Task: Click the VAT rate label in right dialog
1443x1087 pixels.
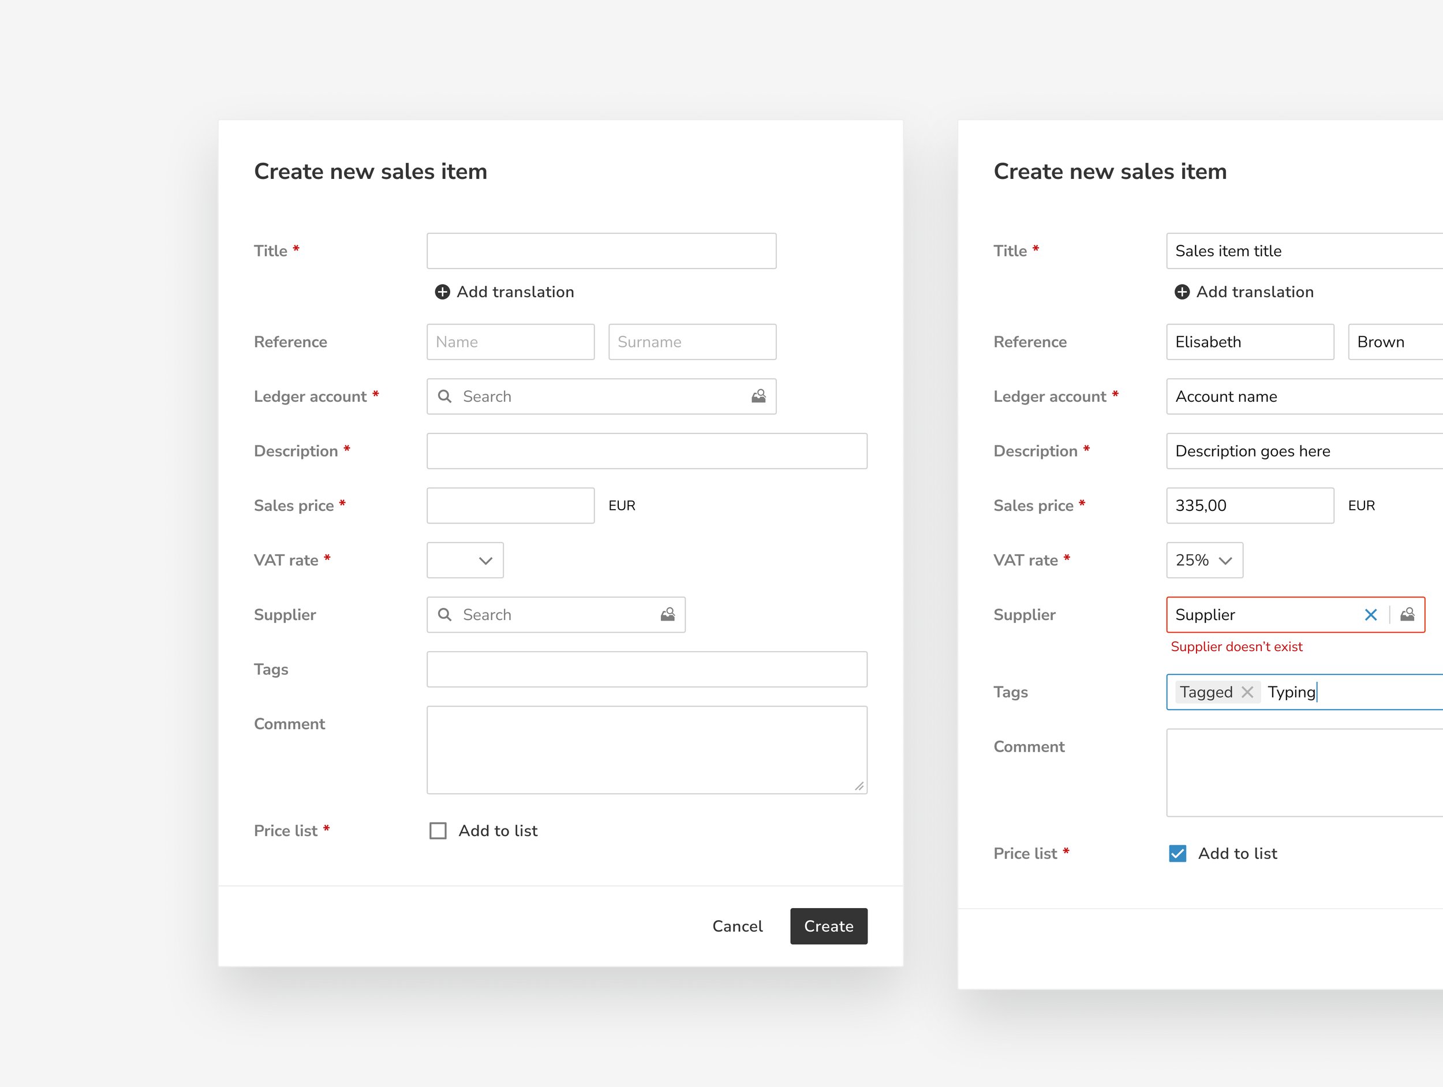Action: tap(1026, 561)
